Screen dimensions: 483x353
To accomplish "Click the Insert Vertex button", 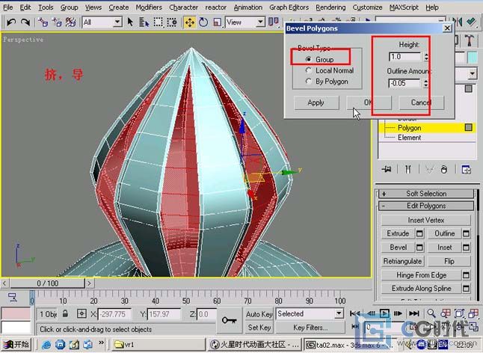I will pyautogui.click(x=426, y=220).
